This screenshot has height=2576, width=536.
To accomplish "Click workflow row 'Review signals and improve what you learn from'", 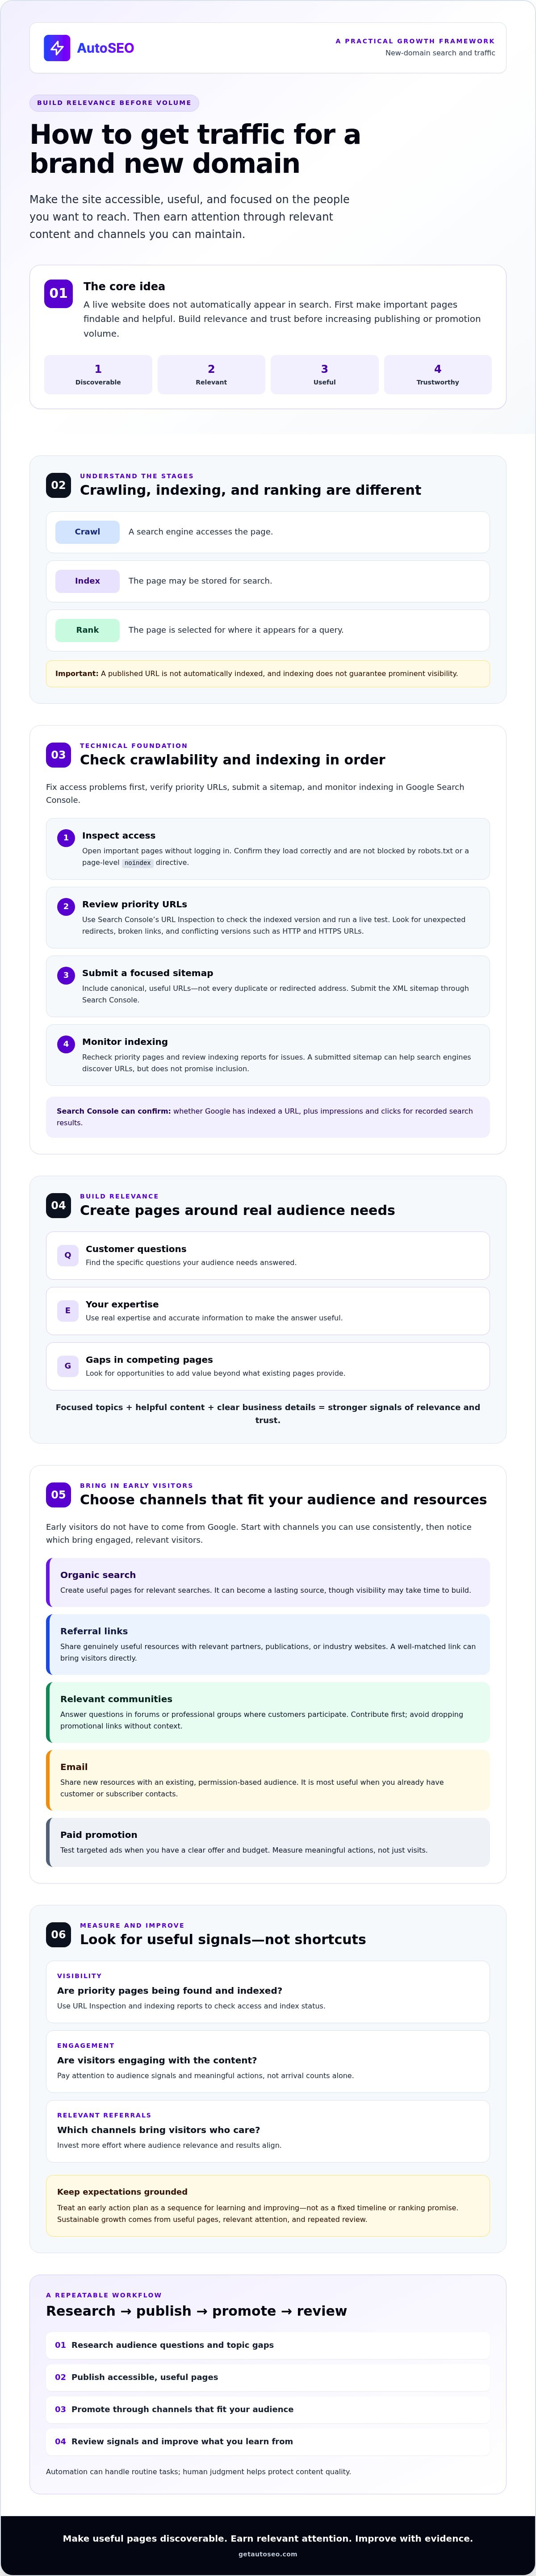I will coord(268,2441).
